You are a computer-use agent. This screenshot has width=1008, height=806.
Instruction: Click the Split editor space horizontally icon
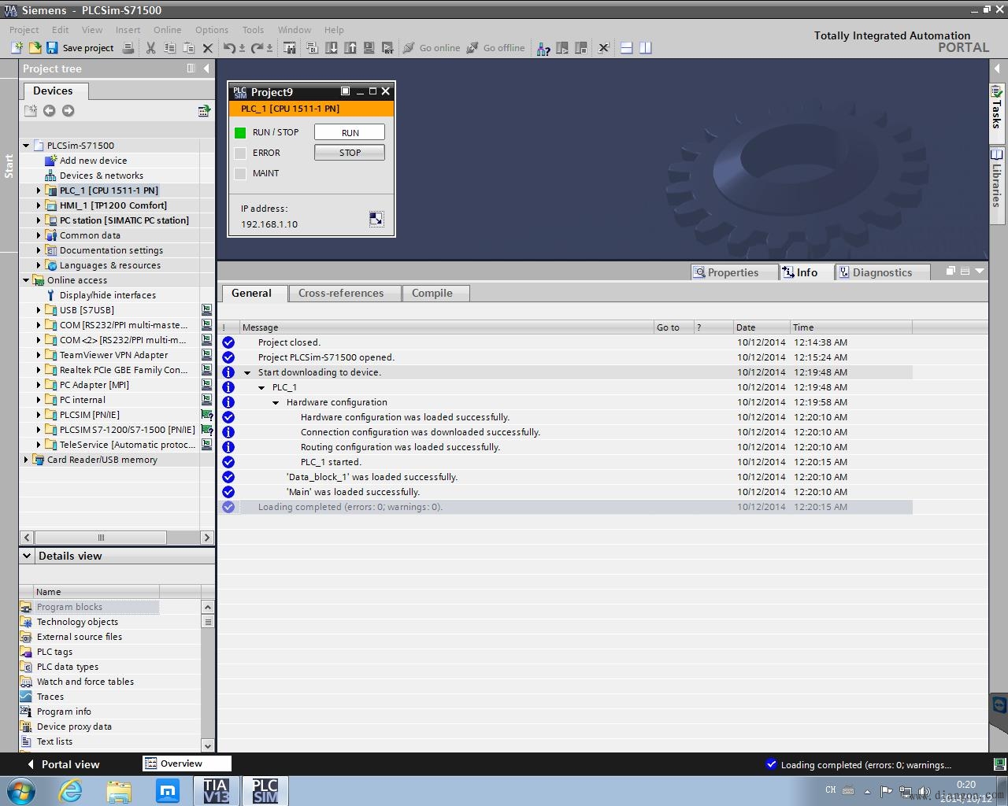[x=627, y=48]
